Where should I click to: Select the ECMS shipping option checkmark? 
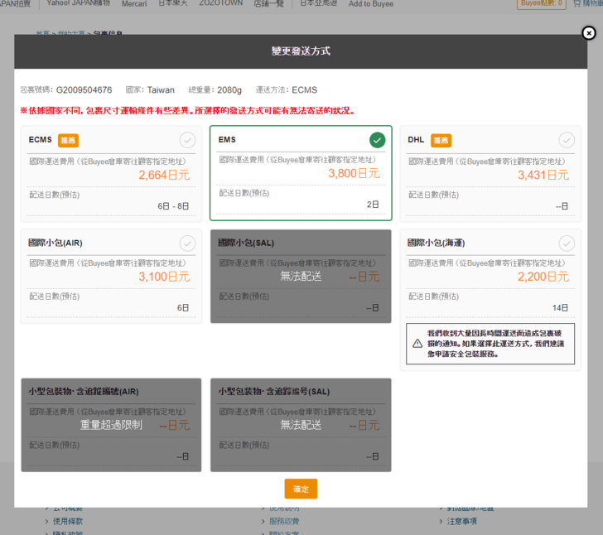[187, 140]
